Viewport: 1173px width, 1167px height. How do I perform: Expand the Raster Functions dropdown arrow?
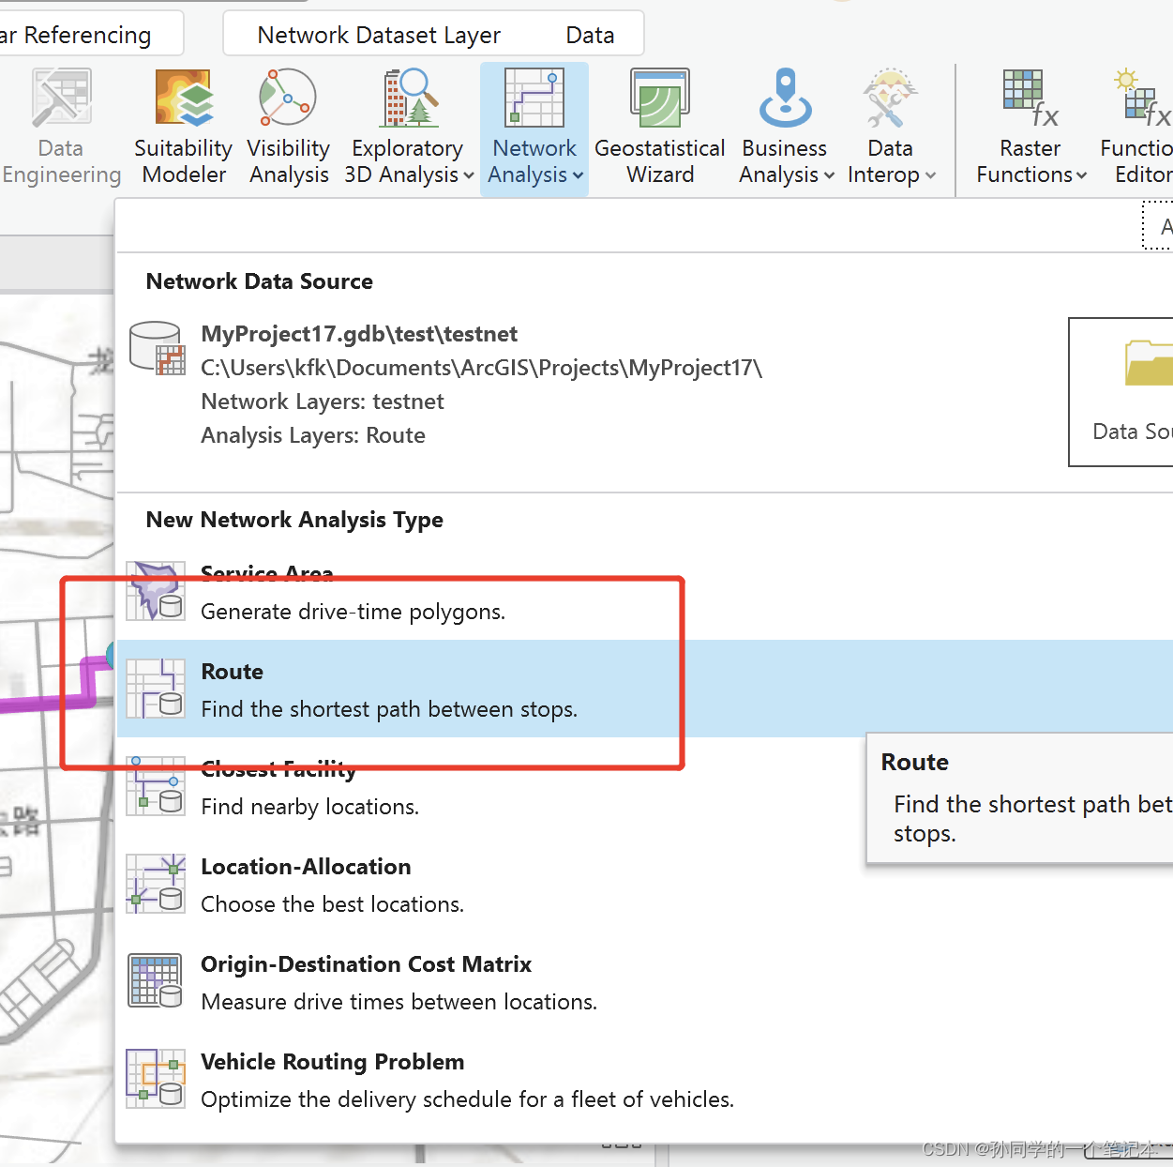(1081, 175)
